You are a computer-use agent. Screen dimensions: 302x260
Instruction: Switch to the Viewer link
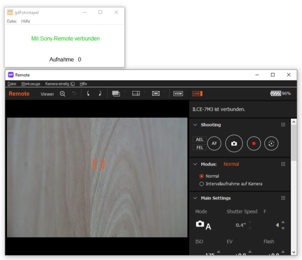[x=47, y=94]
